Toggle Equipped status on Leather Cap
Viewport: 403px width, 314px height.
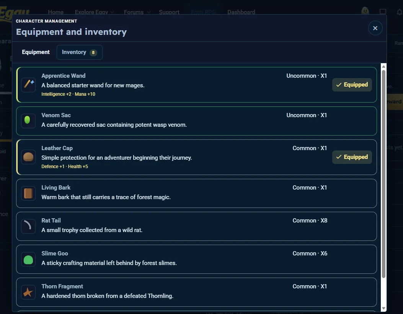352,157
